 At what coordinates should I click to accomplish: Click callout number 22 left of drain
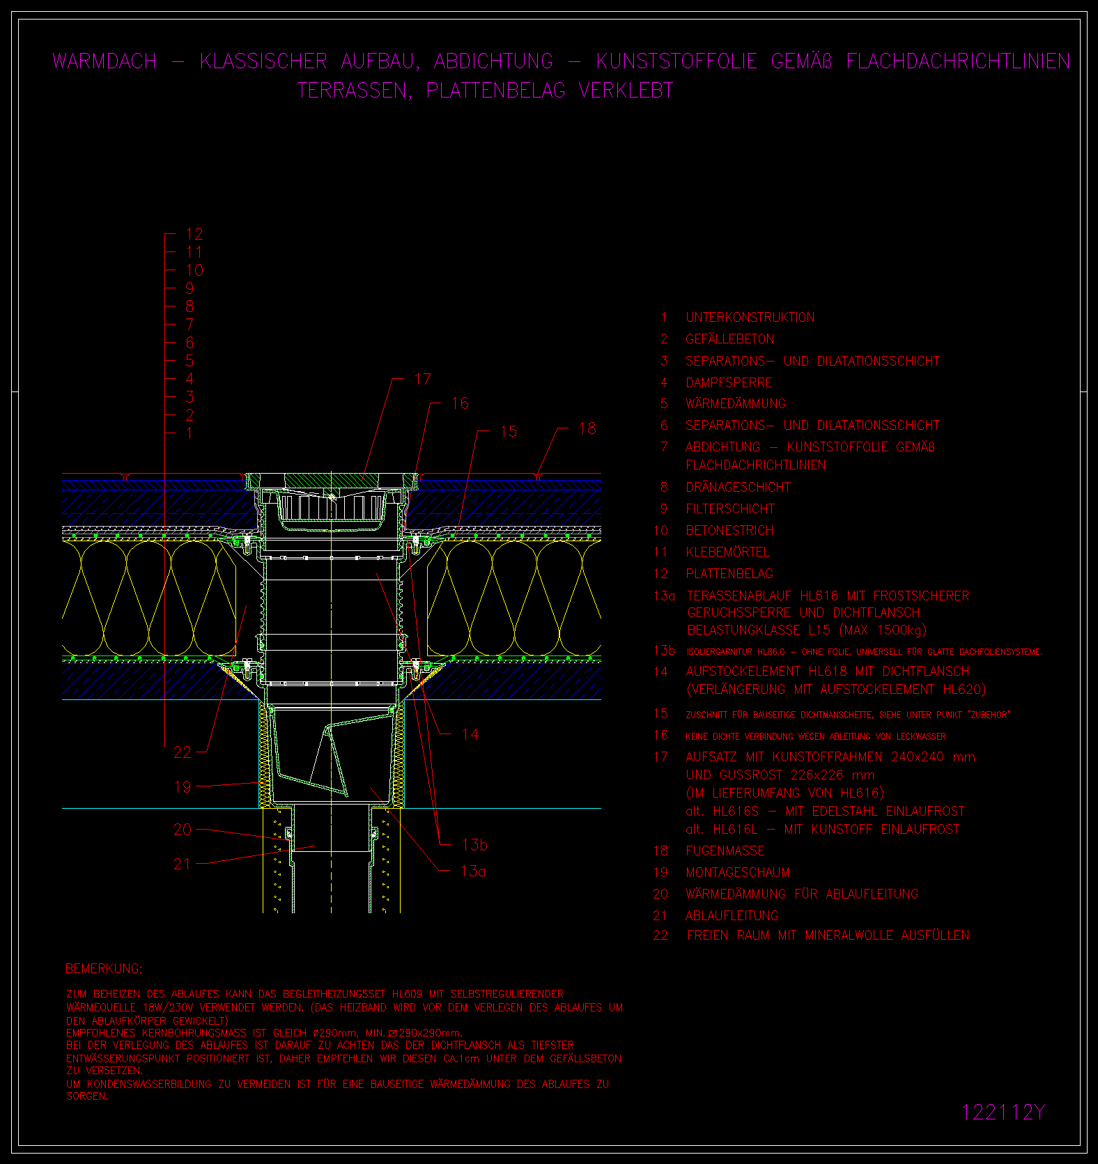[182, 752]
